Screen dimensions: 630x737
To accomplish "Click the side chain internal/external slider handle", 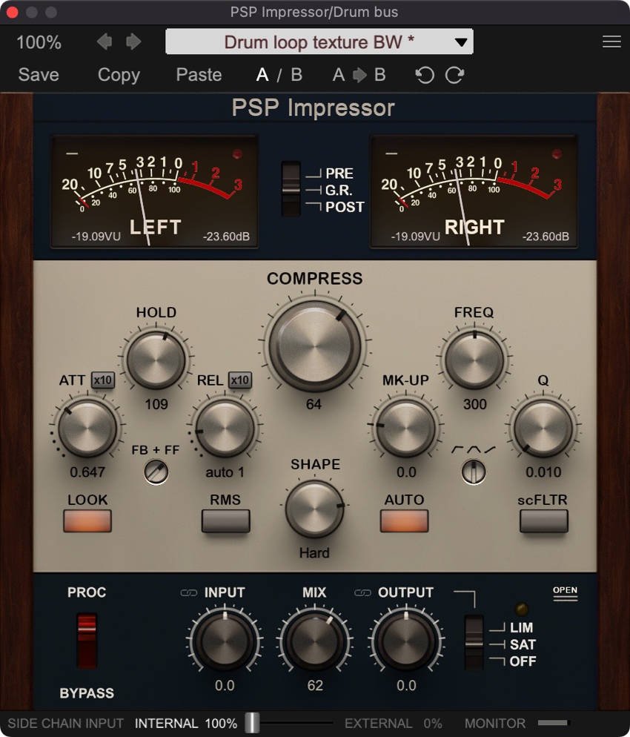I will [252, 723].
